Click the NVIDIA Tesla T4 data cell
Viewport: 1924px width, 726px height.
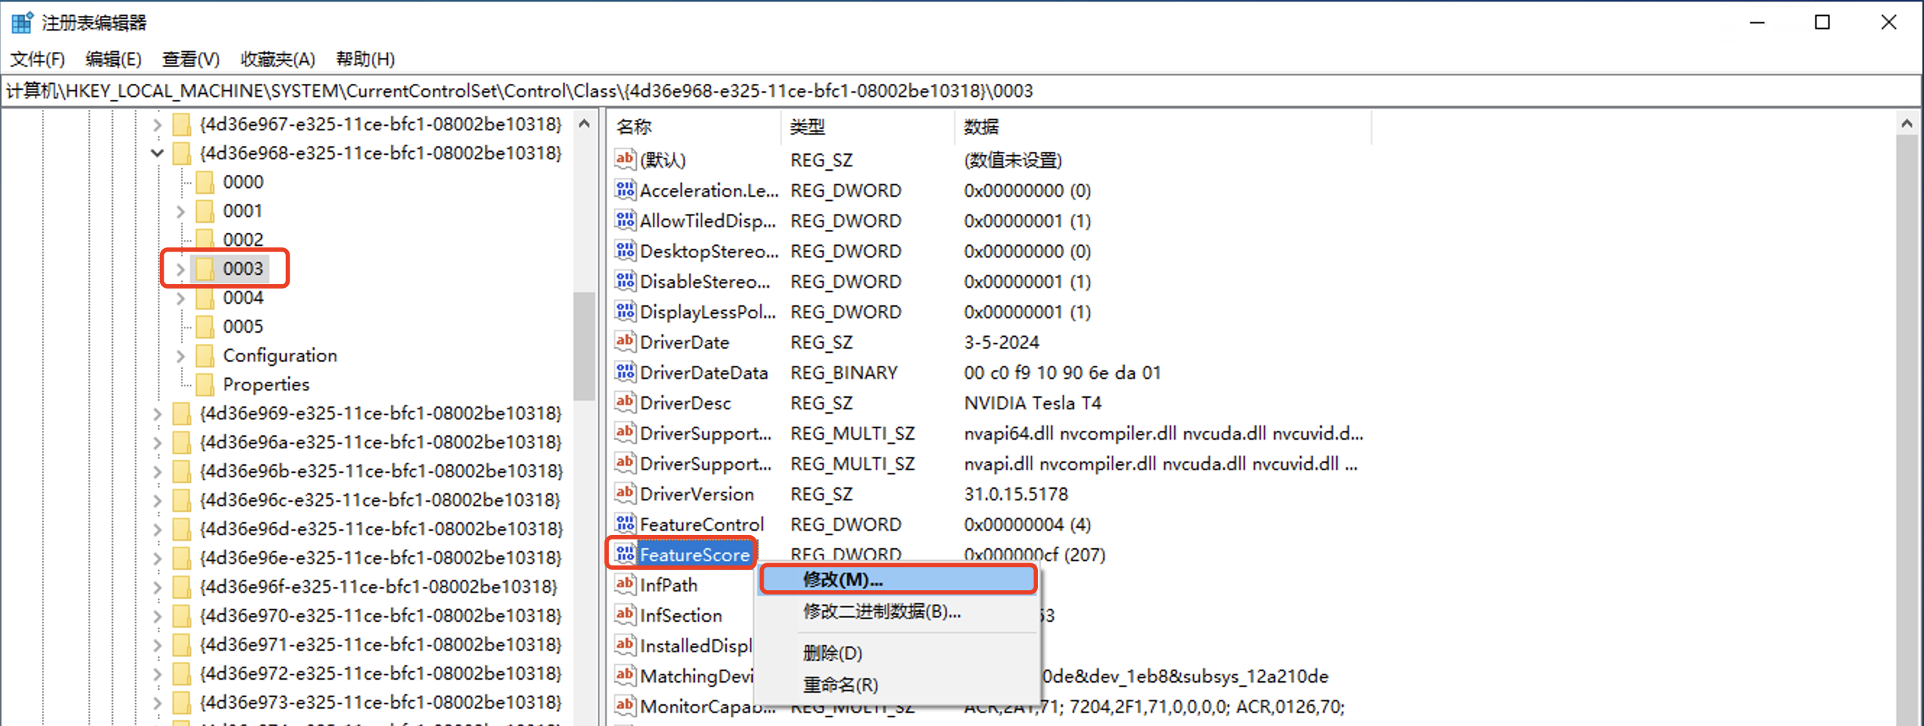coord(1033,403)
